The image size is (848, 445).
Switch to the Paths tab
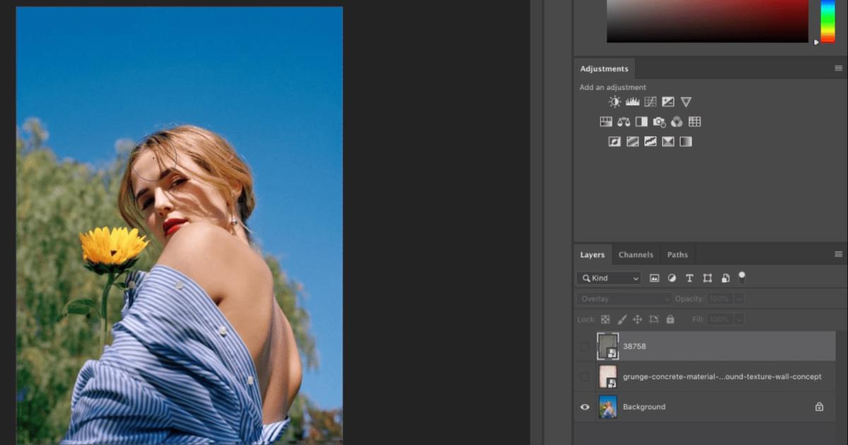677,254
